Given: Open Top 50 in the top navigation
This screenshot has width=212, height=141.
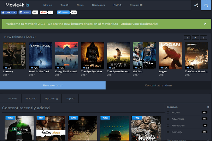Looking at the screenshot, I should (x=64, y=5).
